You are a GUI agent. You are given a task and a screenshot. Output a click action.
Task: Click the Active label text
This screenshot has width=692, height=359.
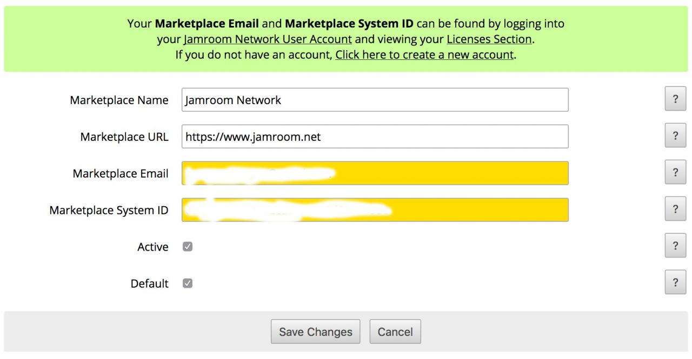coord(153,247)
